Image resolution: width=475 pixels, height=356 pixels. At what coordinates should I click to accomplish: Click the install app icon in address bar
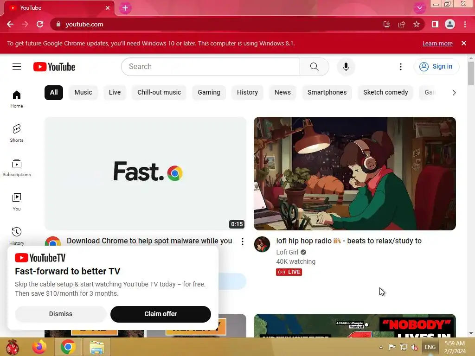[x=386, y=24]
